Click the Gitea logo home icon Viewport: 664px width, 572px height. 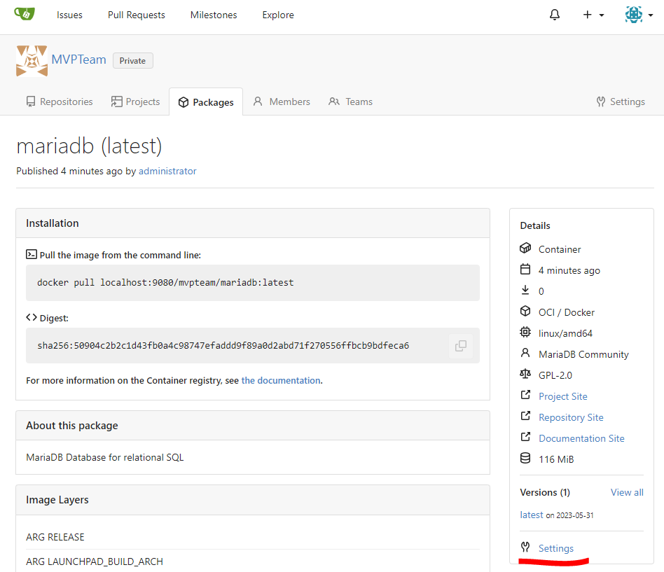click(x=25, y=14)
